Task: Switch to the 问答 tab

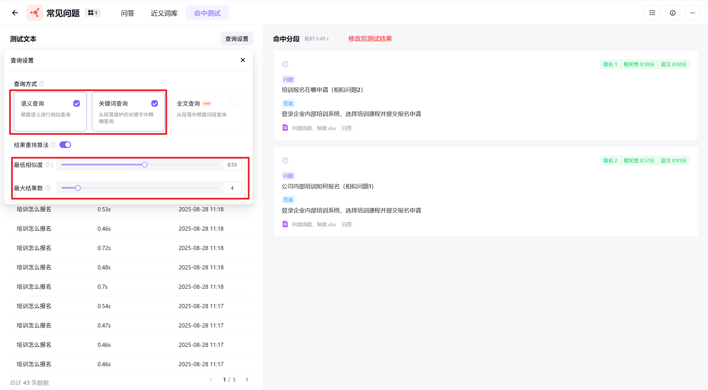Action: point(127,13)
